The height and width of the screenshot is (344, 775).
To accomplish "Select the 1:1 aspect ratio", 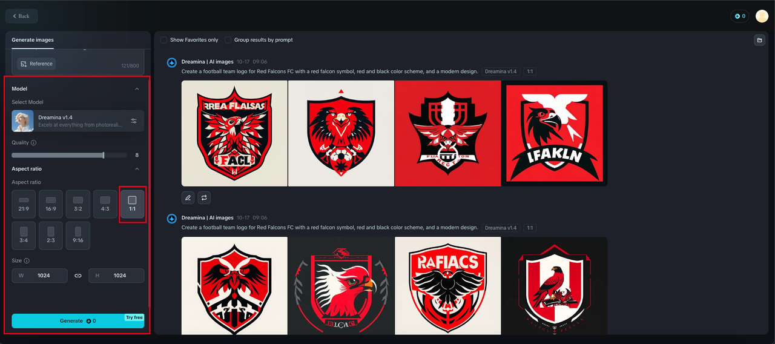I will pos(133,204).
